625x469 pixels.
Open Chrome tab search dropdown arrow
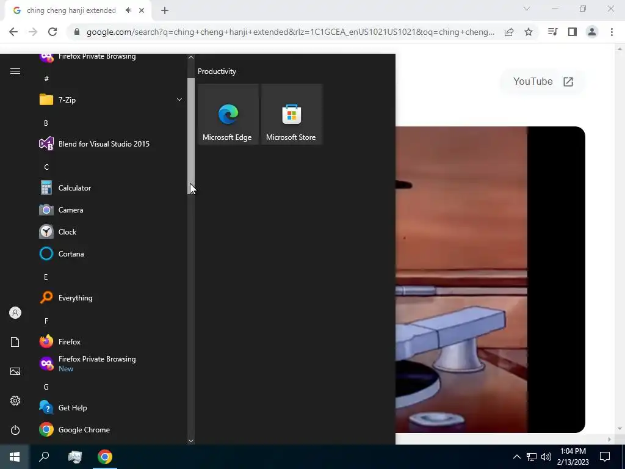[527, 9]
